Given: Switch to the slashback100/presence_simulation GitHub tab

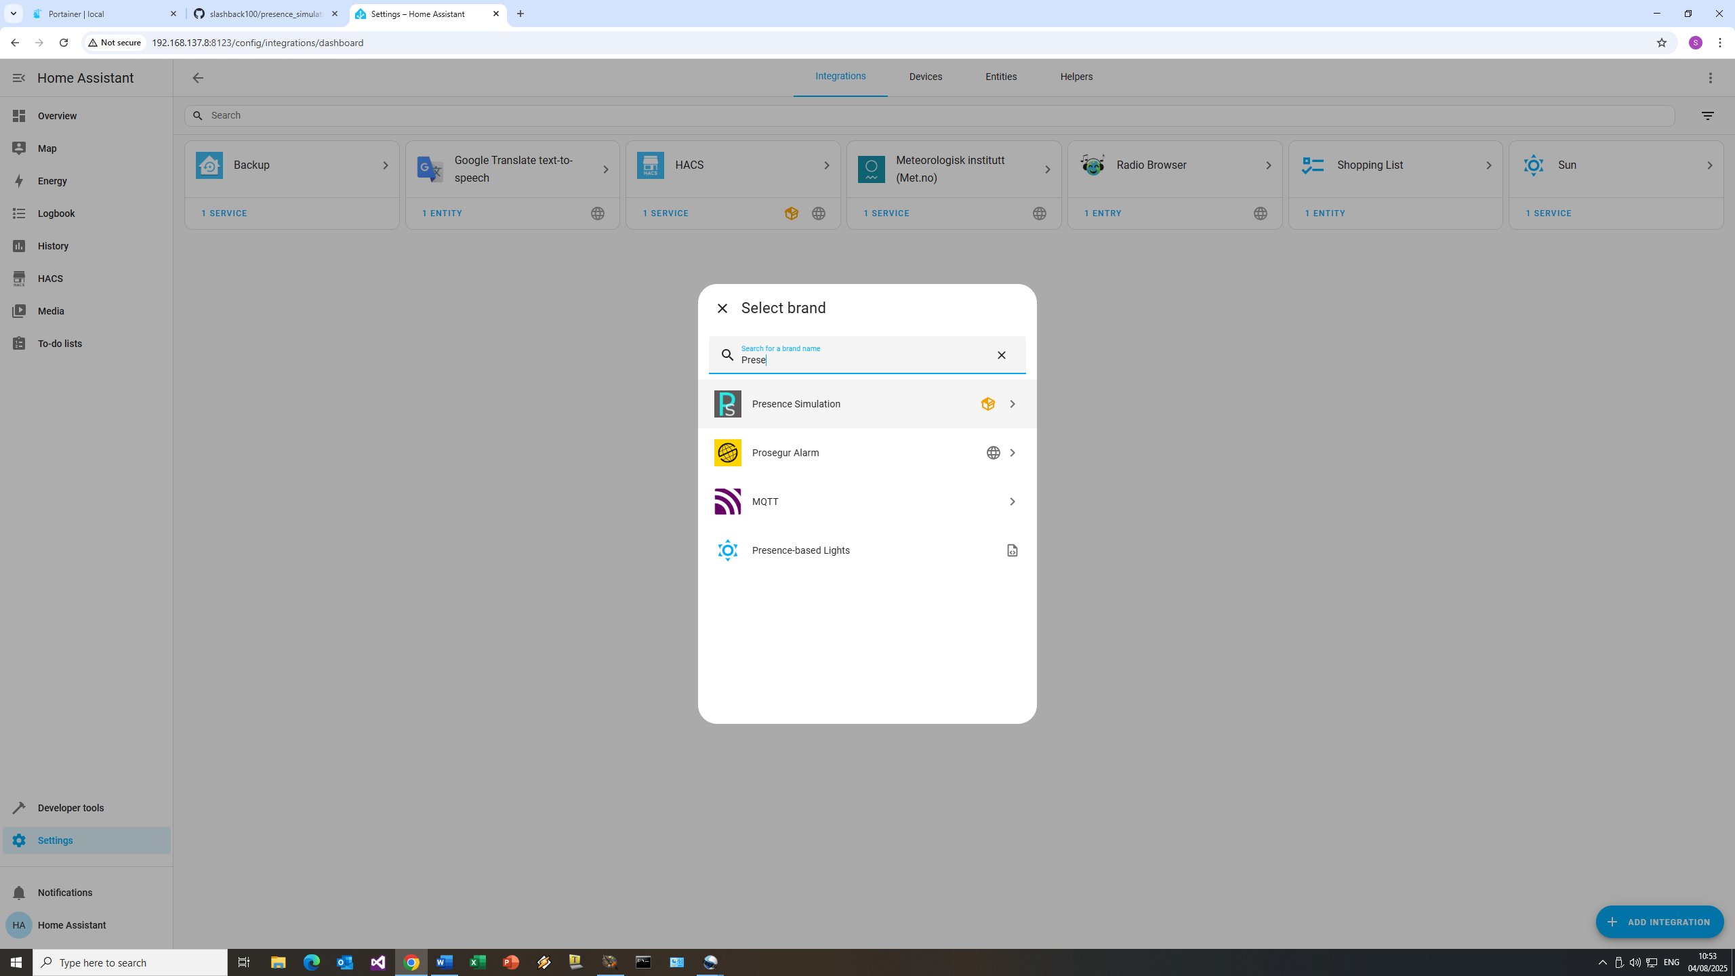Looking at the screenshot, I should click(x=266, y=14).
